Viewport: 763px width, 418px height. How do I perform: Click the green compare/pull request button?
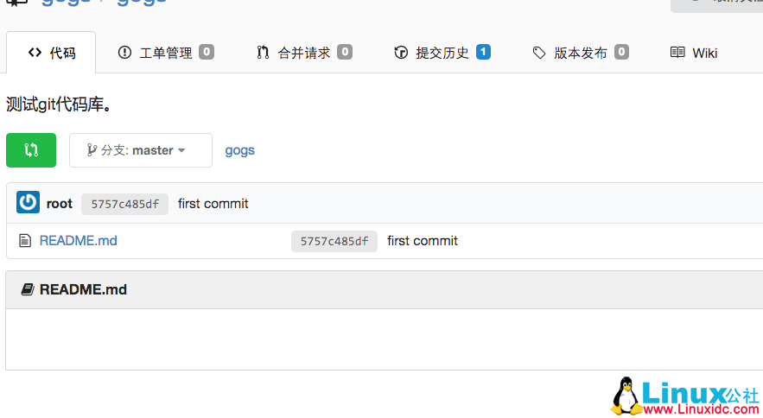31,150
